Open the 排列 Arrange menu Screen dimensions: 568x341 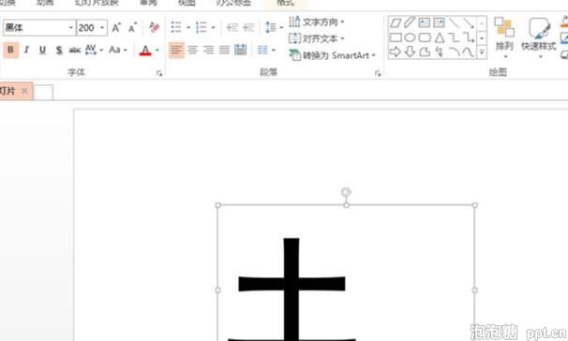click(504, 37)
